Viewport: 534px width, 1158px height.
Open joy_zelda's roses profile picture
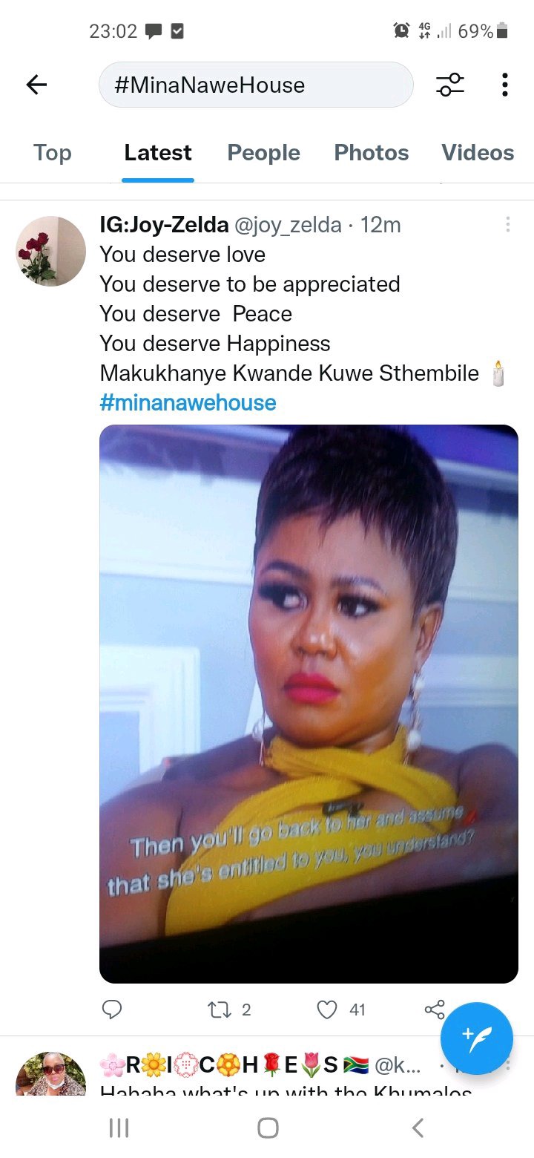pyautogui.click(x=50, y=252)
